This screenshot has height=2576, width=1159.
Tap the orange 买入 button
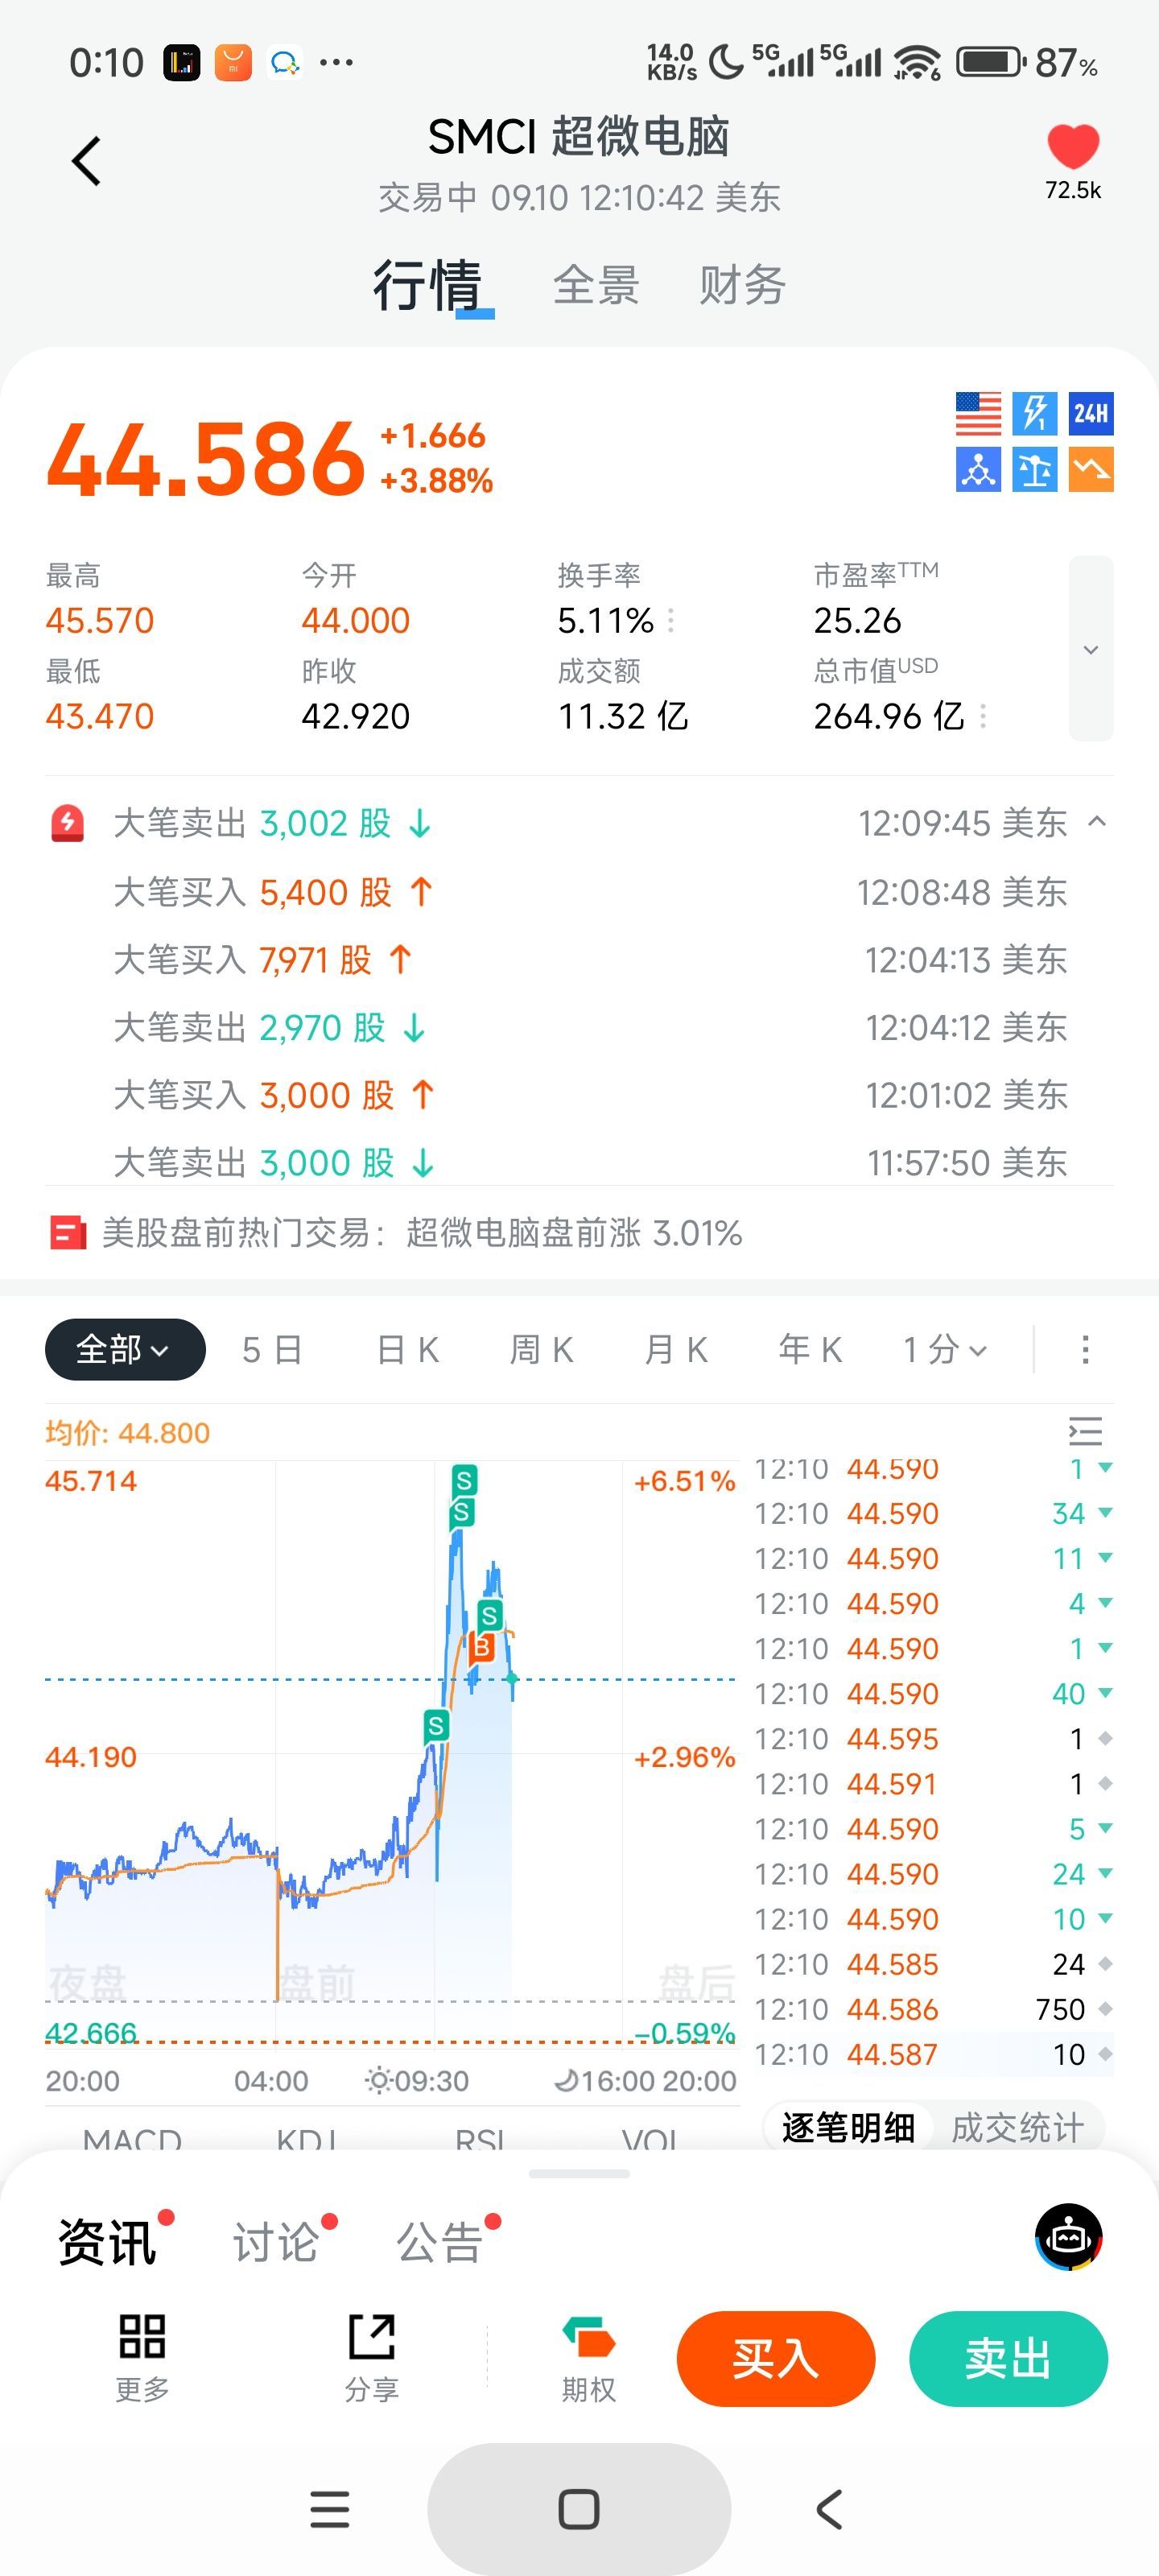pyautogui.click(x=776, y=2359)
